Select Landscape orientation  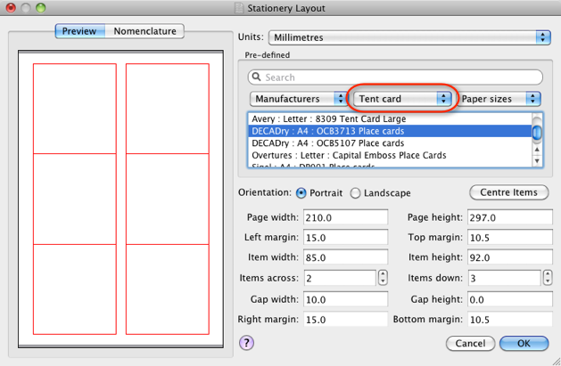[356, 192]
